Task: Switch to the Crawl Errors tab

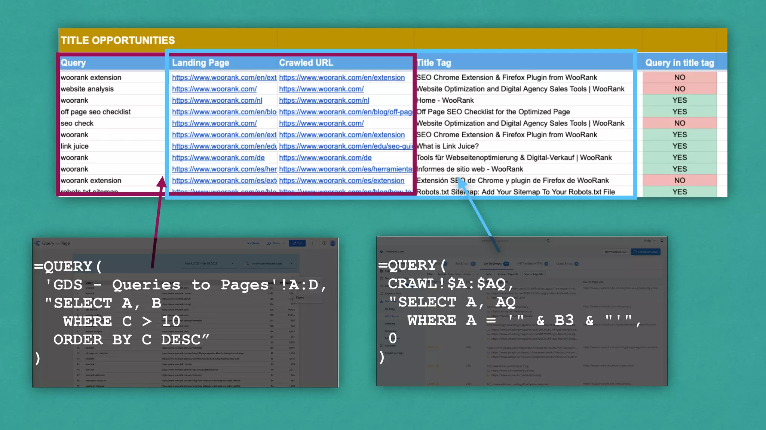Action: pyautogui.click(x=567, y=264)
